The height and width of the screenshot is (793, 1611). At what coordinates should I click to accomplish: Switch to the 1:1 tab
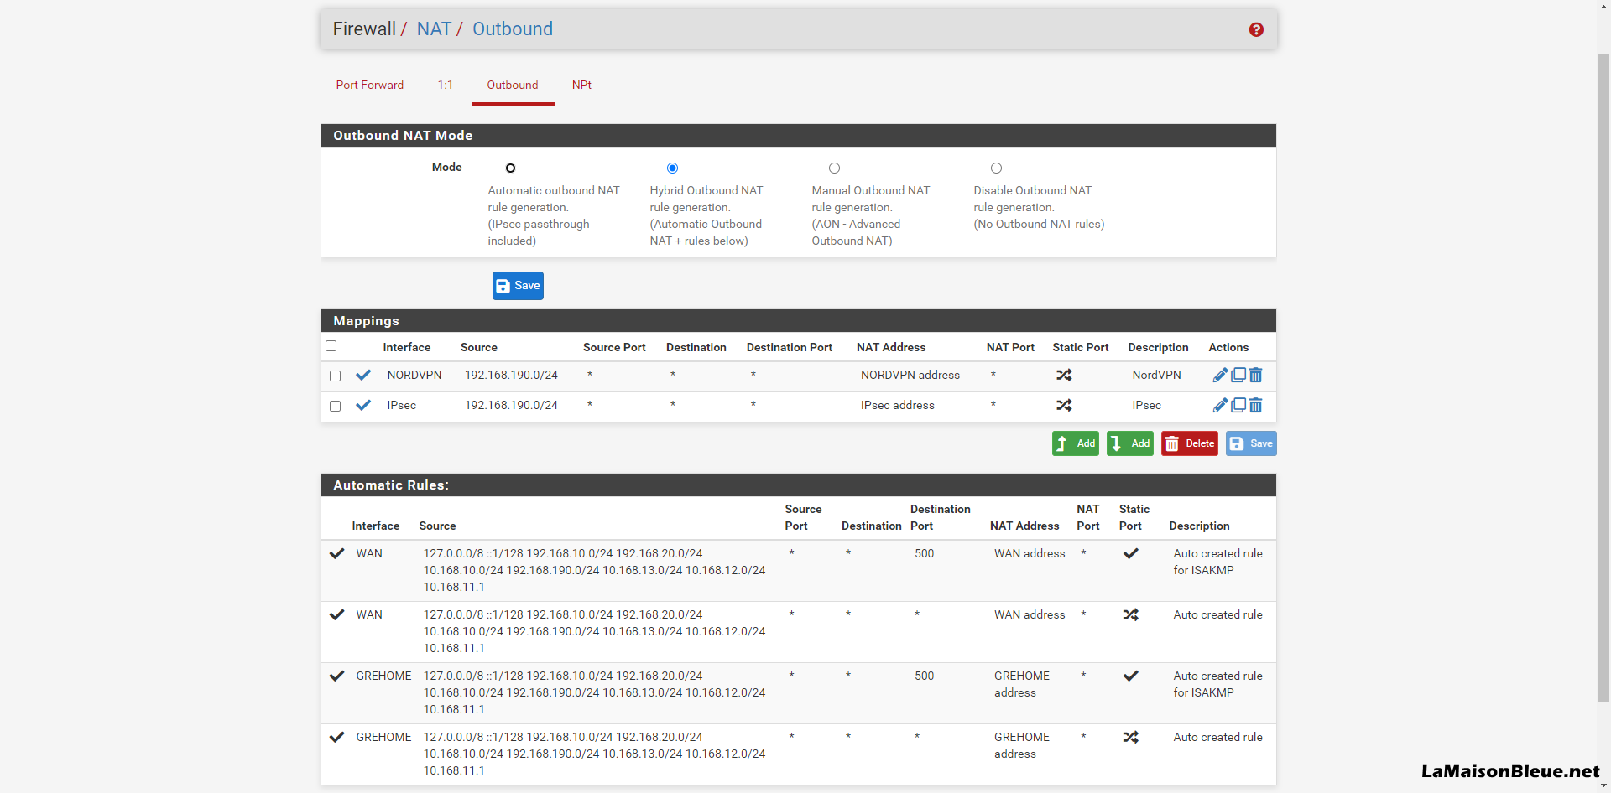(x=446, y=85)
